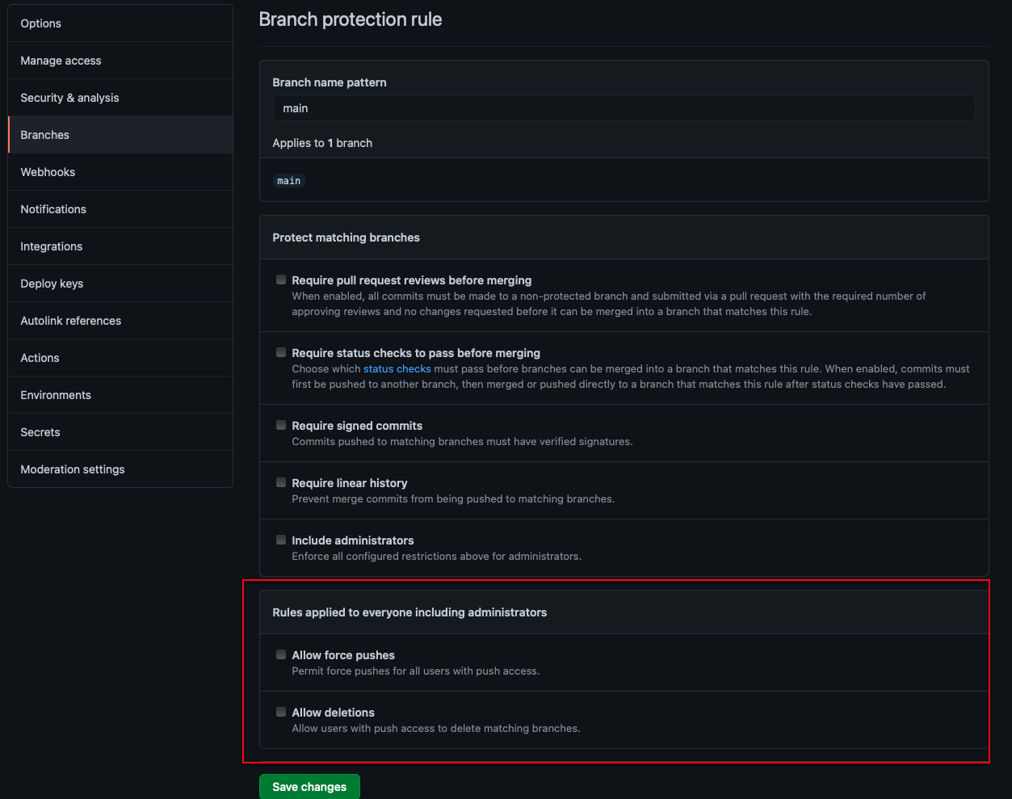The width and height of the screenshot is (1012, 799).
Task: Select Secrets in the sidebar
Action: 40,432
